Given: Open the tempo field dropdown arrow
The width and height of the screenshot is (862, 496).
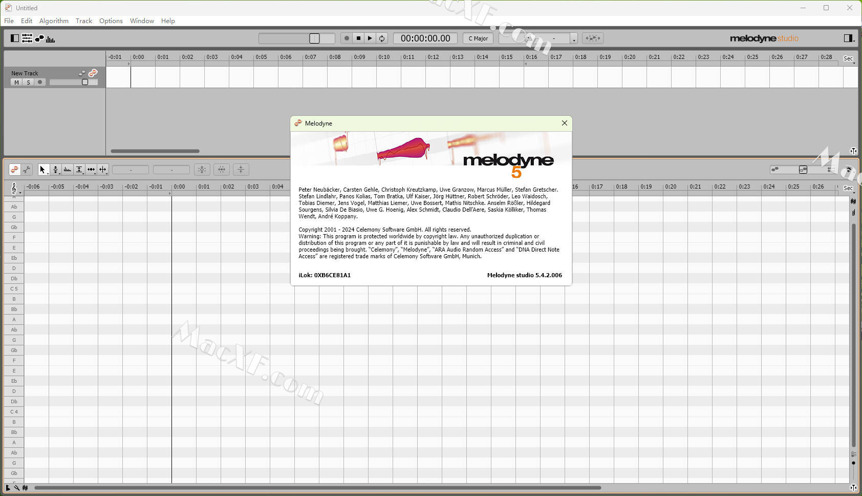Looking at the screenshot, I should pos(574,39).
